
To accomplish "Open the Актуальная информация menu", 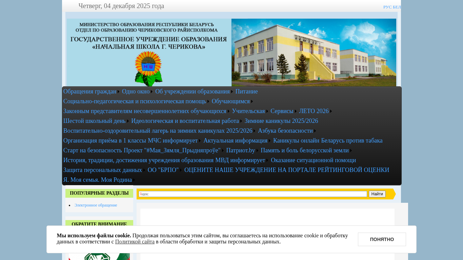I will (235, 140).
